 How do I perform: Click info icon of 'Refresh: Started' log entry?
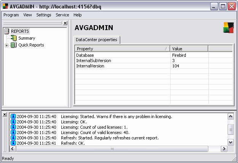point(13,137)
